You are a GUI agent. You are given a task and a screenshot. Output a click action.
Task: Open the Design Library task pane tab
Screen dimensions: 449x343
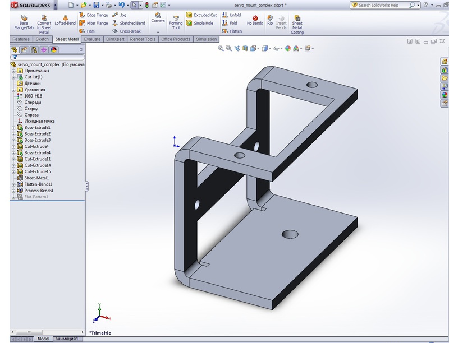(445, 69)
